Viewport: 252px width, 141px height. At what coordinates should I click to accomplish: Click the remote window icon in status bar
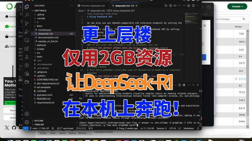[26, 128]
